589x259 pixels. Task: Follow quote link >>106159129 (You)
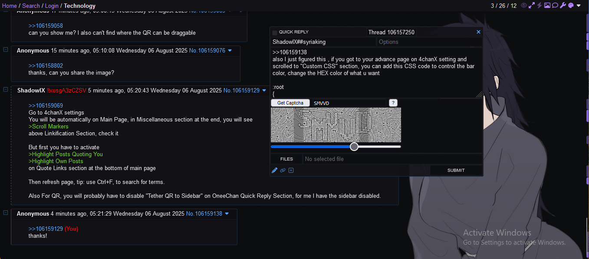tap(53, 229)
